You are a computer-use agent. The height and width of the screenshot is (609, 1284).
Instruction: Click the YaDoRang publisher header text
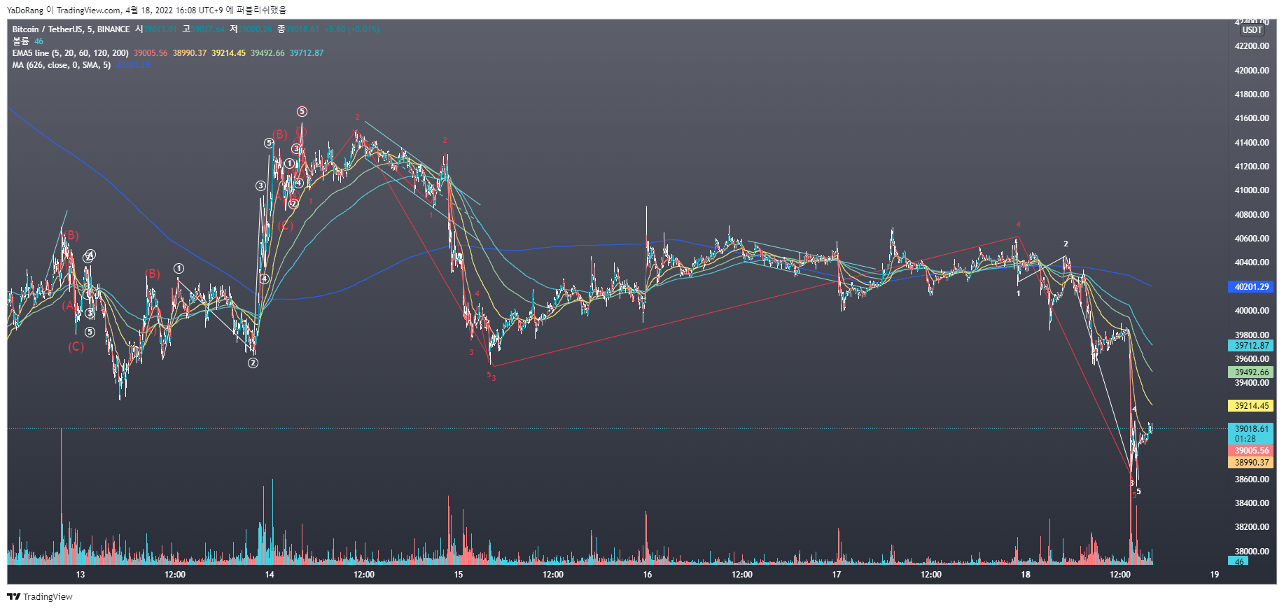coord(25,10)
